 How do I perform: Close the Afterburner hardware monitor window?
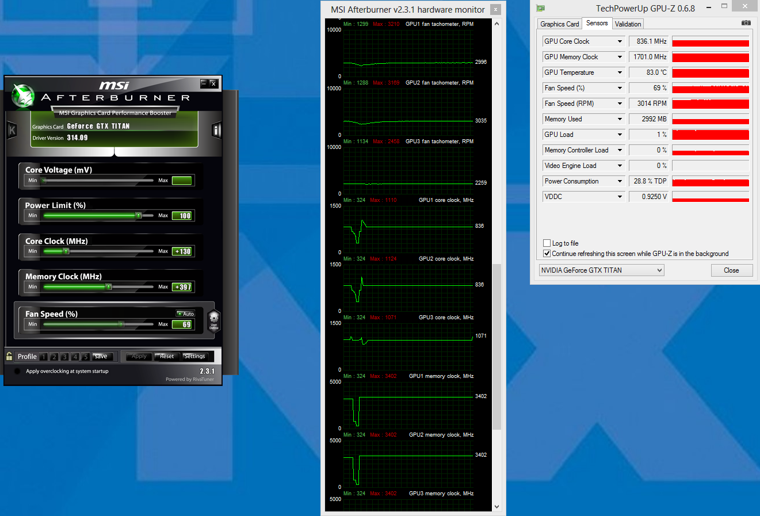pyautogui.click(x=495, y=9)
